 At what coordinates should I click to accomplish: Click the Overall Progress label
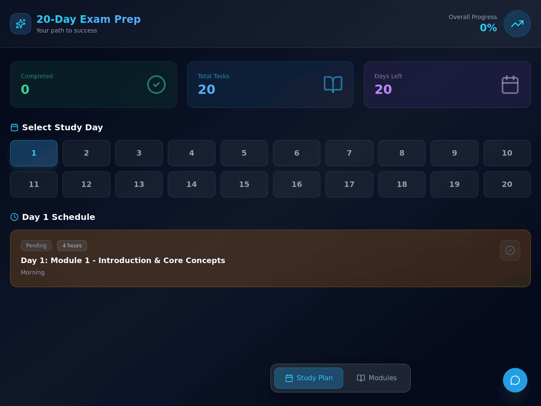pyautogui.click(x=473, y=17)
